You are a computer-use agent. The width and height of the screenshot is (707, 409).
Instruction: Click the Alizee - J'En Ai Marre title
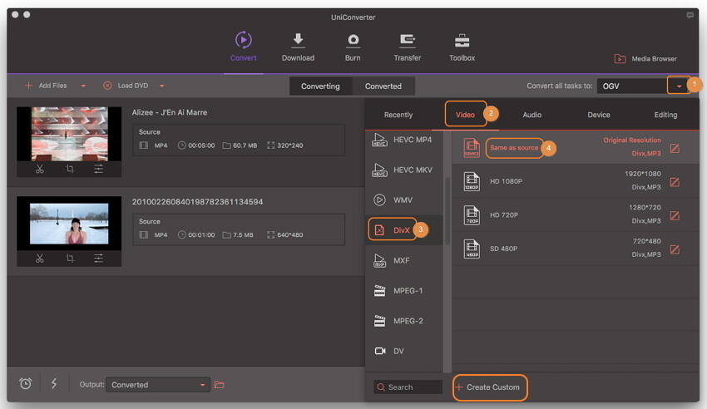(x=170, y=112)
